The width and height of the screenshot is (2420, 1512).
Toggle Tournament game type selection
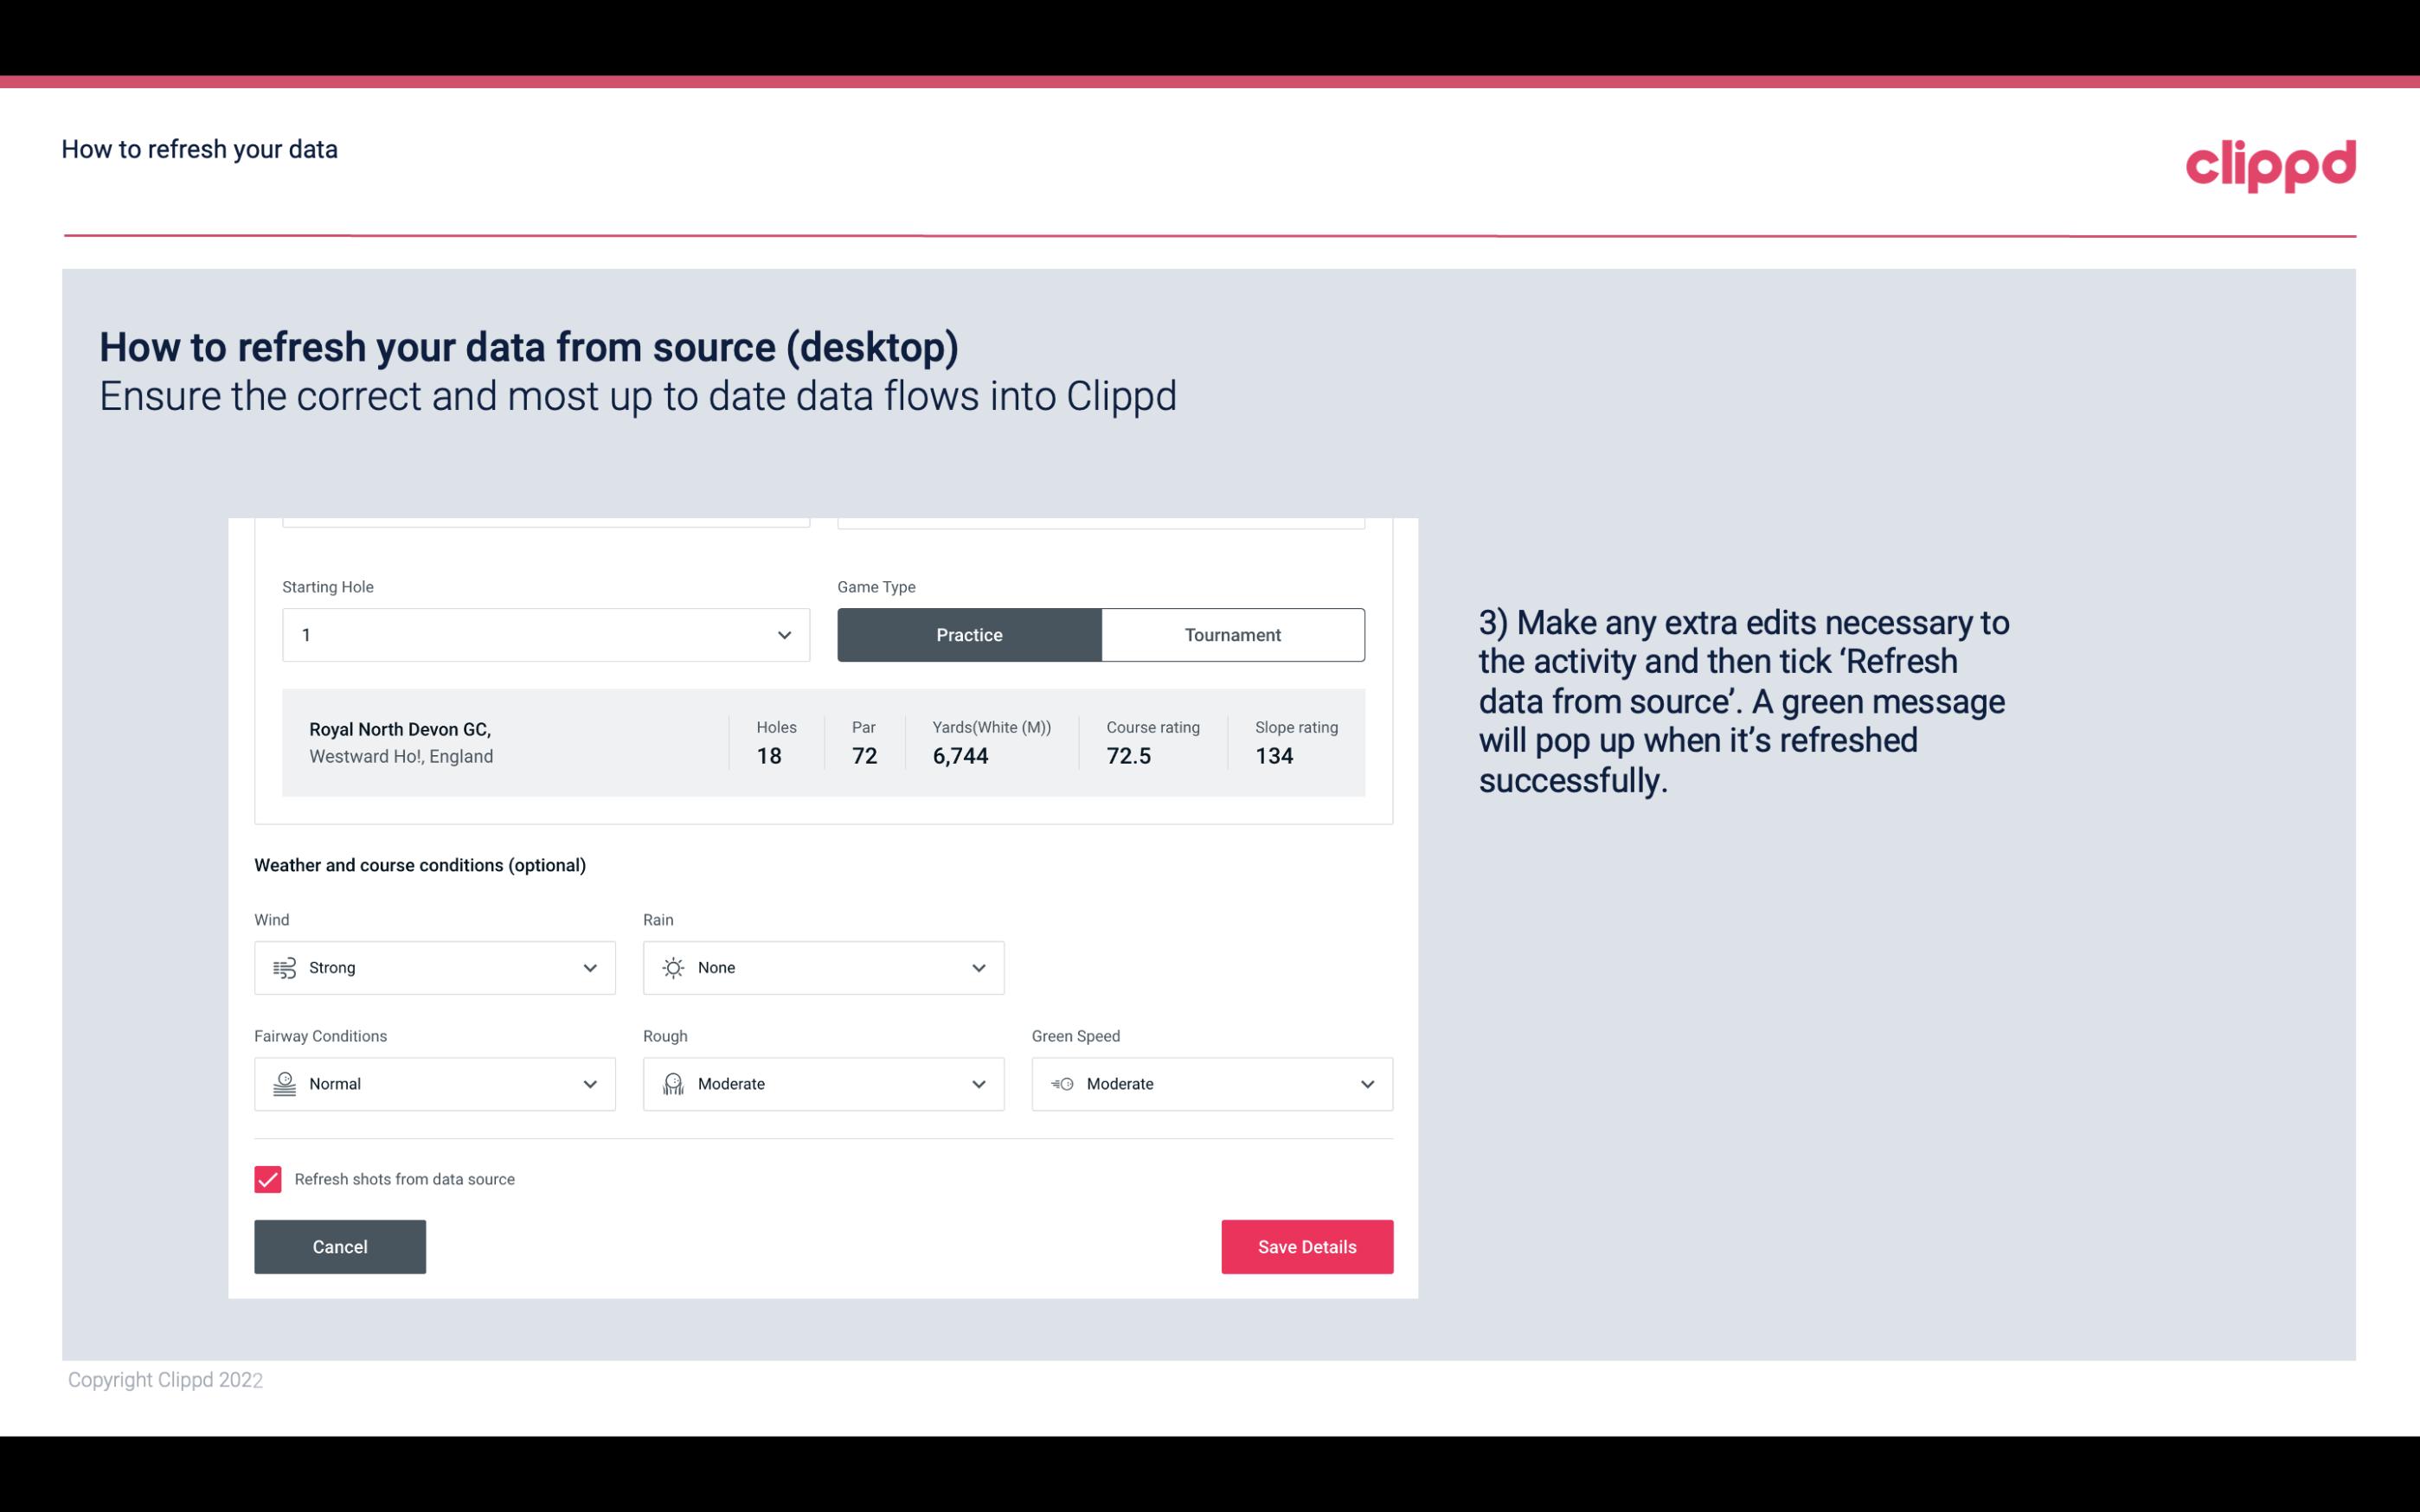[1232, 634]
